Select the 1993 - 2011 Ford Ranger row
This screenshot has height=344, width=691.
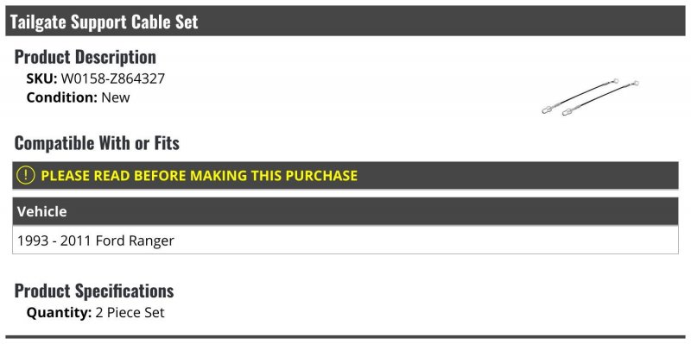(345, 240)
